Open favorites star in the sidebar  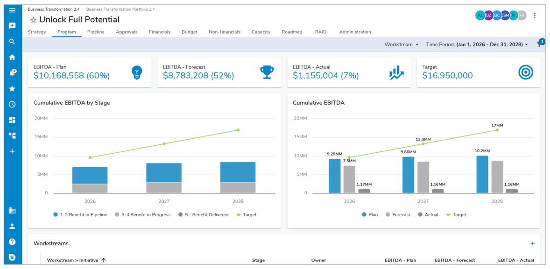tap(12, 89)
